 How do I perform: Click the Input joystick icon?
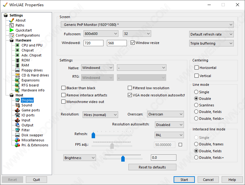tap(17, 120)
